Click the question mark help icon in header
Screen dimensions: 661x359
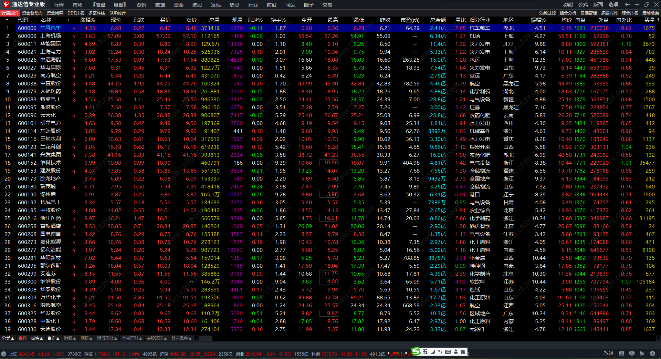658,20
